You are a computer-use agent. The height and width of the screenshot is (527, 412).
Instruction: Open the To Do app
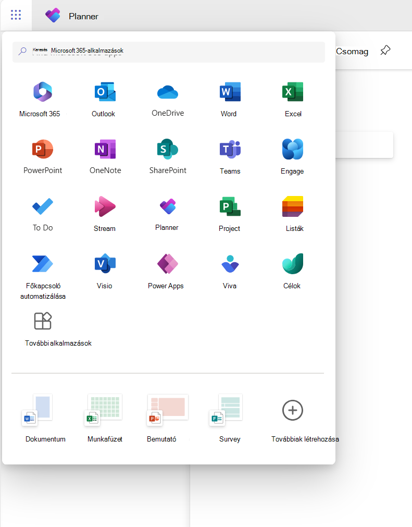[43, 214]
